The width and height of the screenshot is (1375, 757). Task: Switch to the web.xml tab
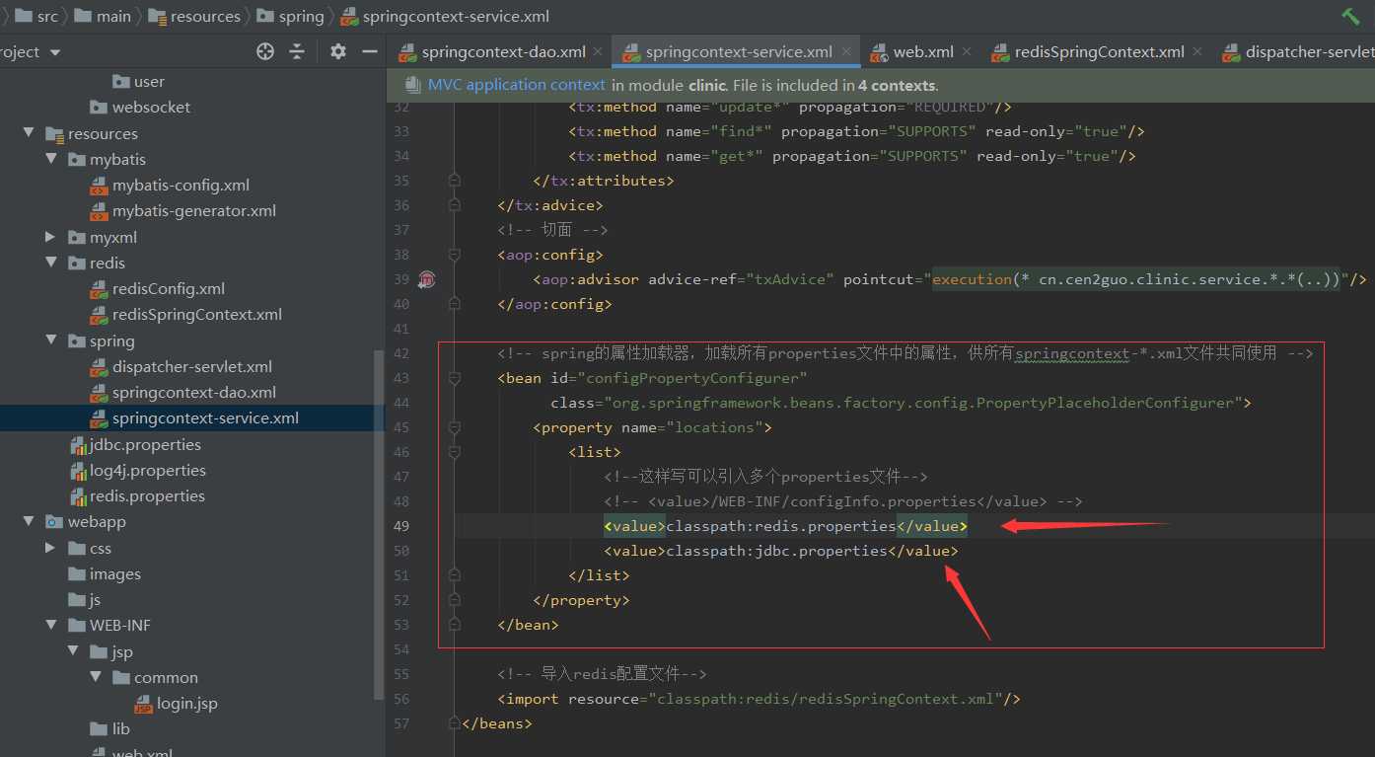pos(923,51)
